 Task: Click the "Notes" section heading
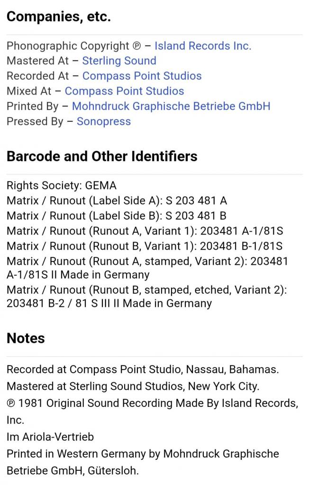[26, 338]
